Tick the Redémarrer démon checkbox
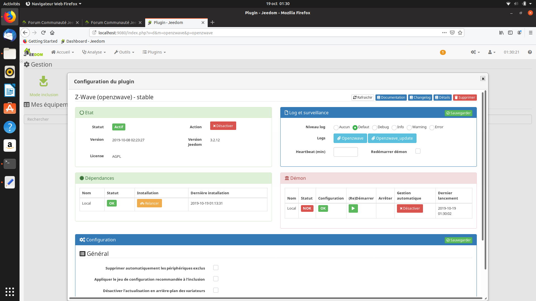This screenshot has height=301, width=536. point(418,151)
